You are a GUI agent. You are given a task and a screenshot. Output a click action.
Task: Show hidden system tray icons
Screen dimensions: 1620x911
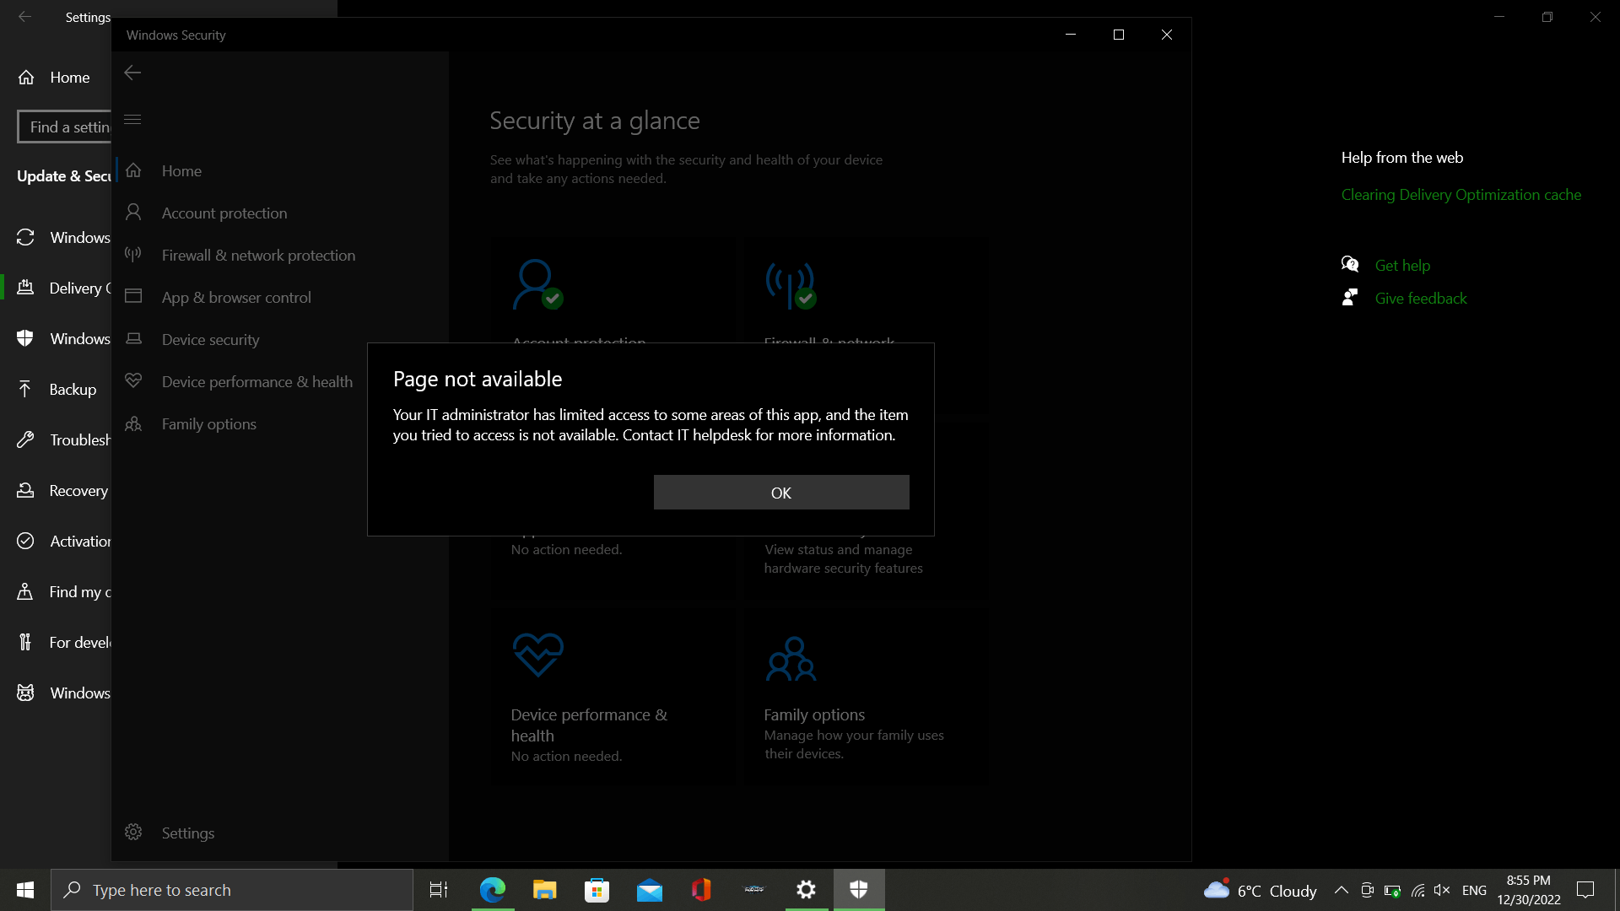point(1341,890)
